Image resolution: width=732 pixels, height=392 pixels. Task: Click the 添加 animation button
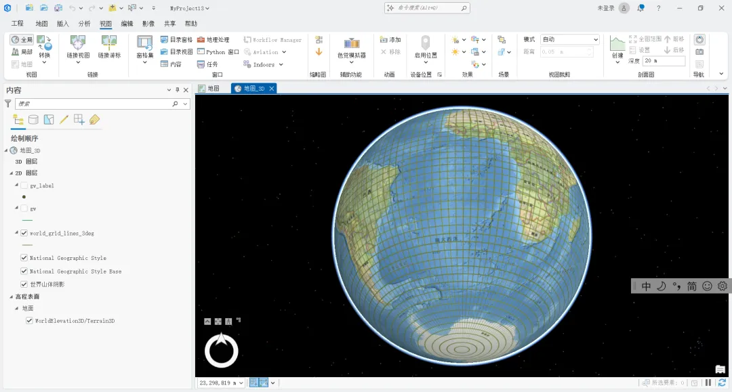coord(390,40)
